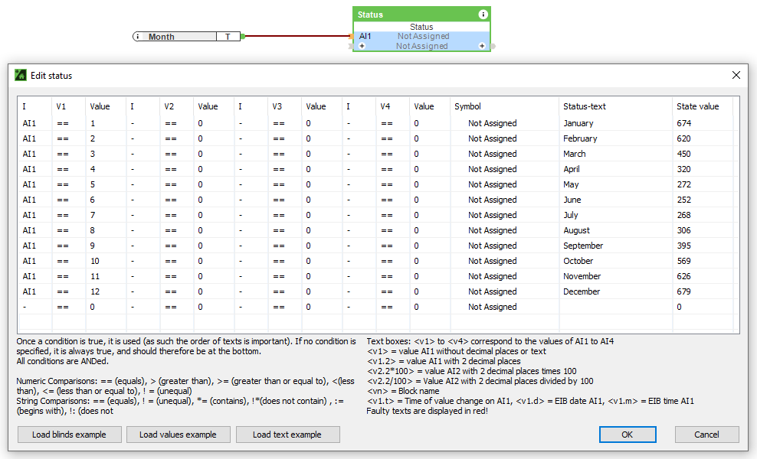This screenshot has width=757, height=459.
Task: Click the Edit status dialog app icon
Action: [20, 75]
